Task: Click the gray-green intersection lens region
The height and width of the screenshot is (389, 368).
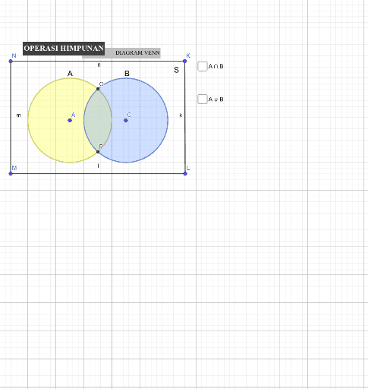Action: pos(98,120)
